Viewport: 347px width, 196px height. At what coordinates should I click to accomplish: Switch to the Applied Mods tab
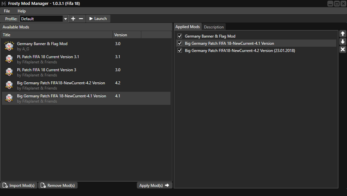click(x=188, y=27)
